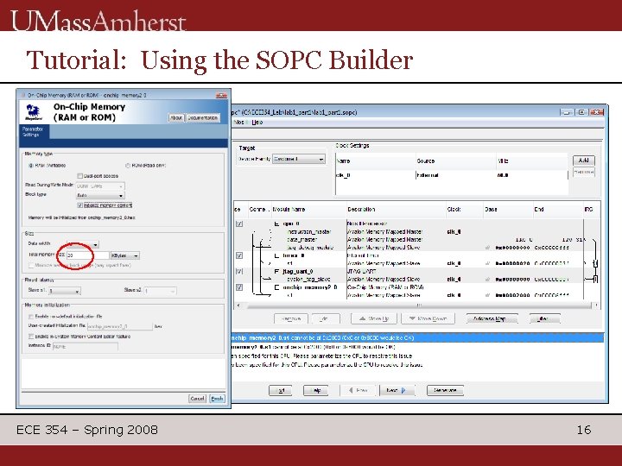Uncheck Use box for onchip_memory2_0 module

(239, 287)
